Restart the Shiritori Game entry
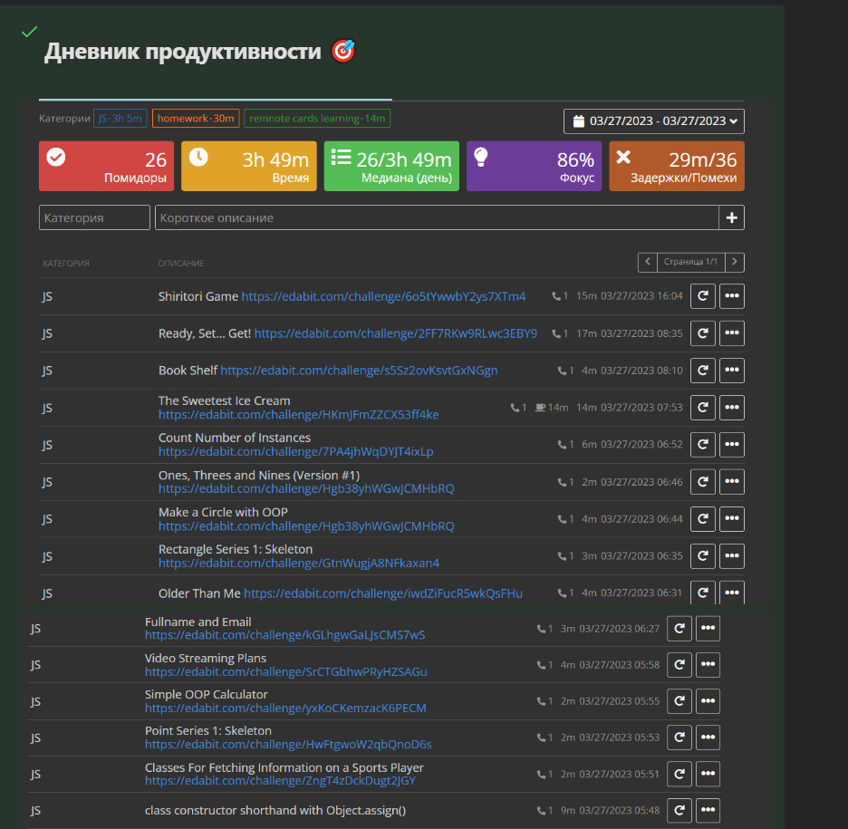848x829 pixels. click(x=702, y=296)
